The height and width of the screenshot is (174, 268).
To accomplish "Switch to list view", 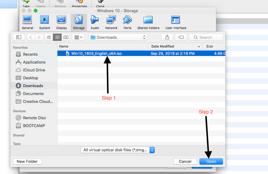I will (57, 37).
